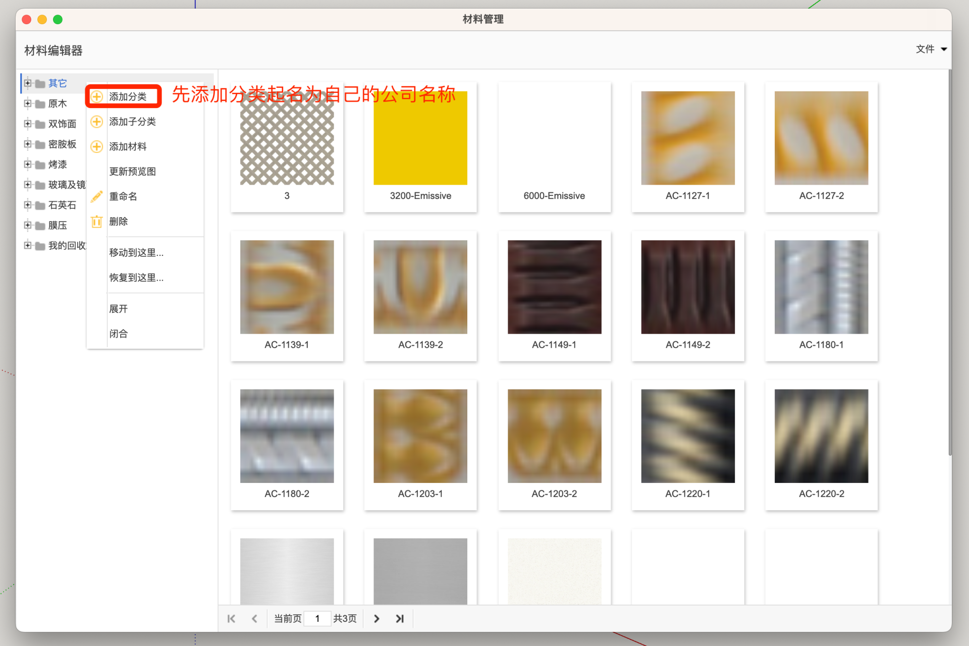969x646 pixels.
Task: Choose 删除 from context menu
Action: pyautogui.click(x=145, y=221)
